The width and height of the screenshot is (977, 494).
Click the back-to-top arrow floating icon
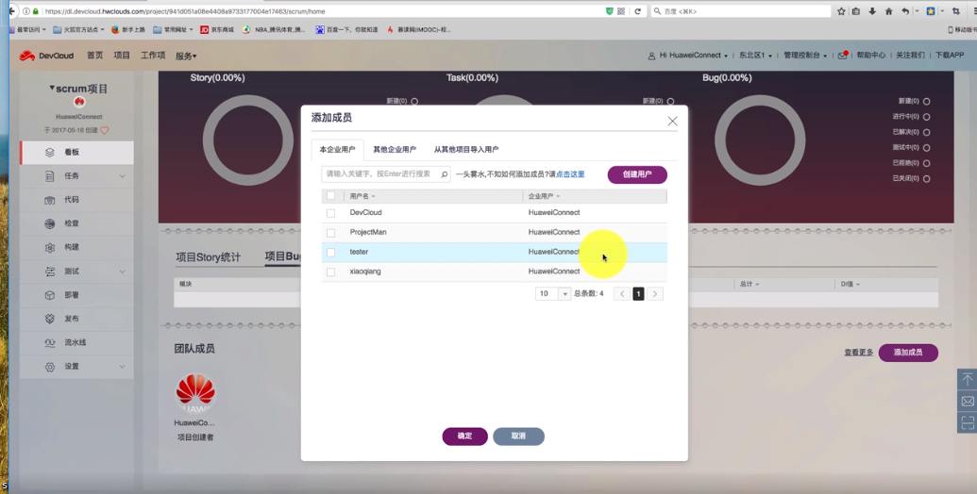point(967,379)
